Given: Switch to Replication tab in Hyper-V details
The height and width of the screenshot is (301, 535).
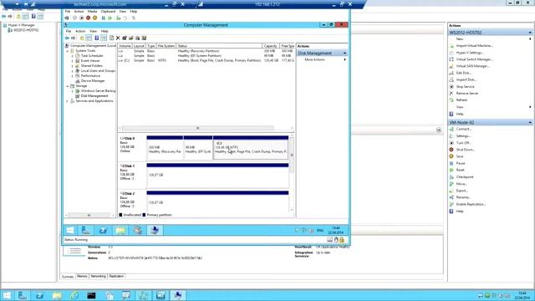Looking at the screenshot, I should point(116,276).
